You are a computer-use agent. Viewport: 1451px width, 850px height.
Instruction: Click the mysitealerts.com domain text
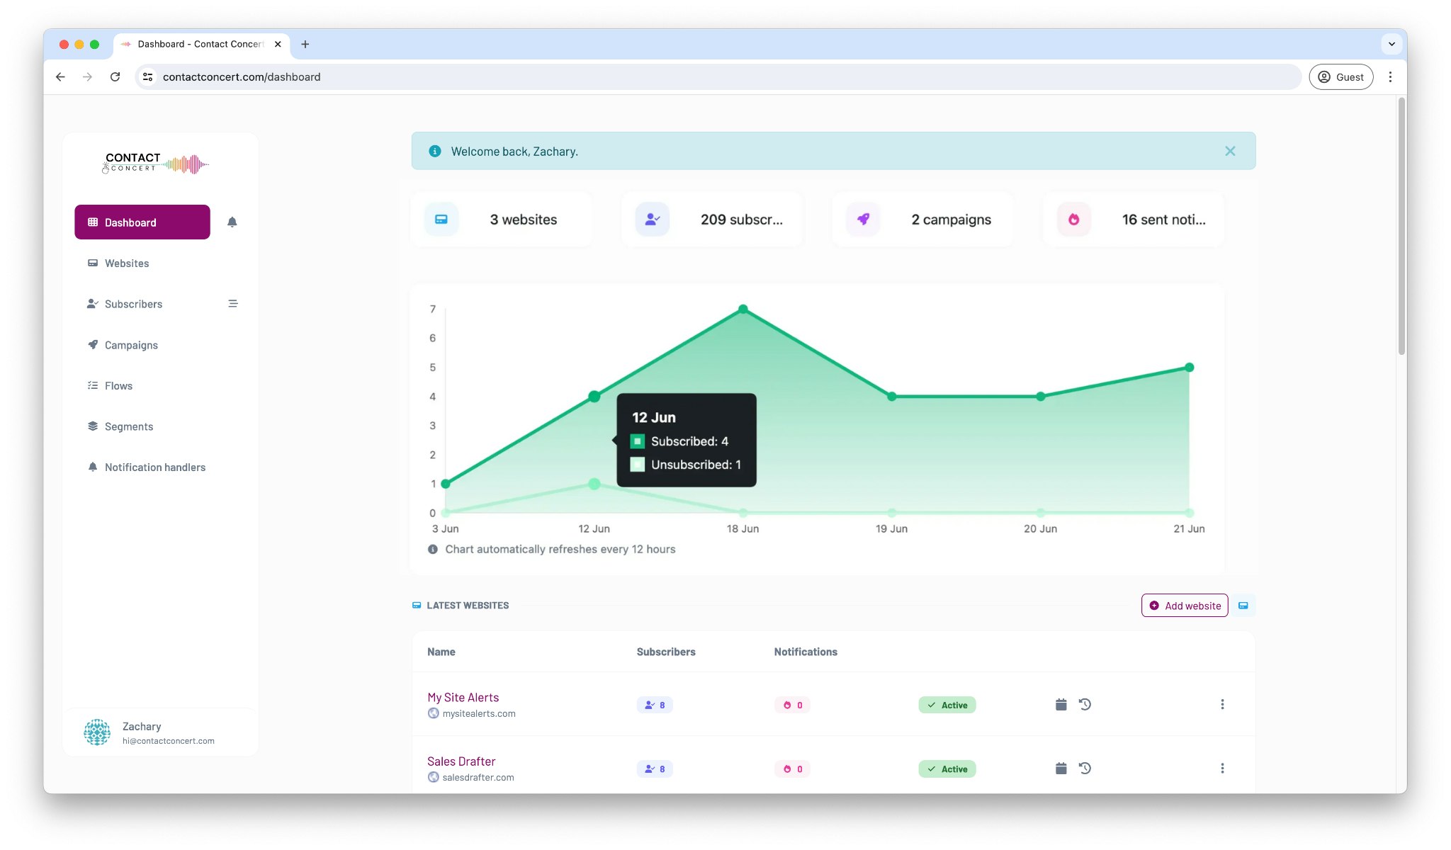click(x=479, y=714)
